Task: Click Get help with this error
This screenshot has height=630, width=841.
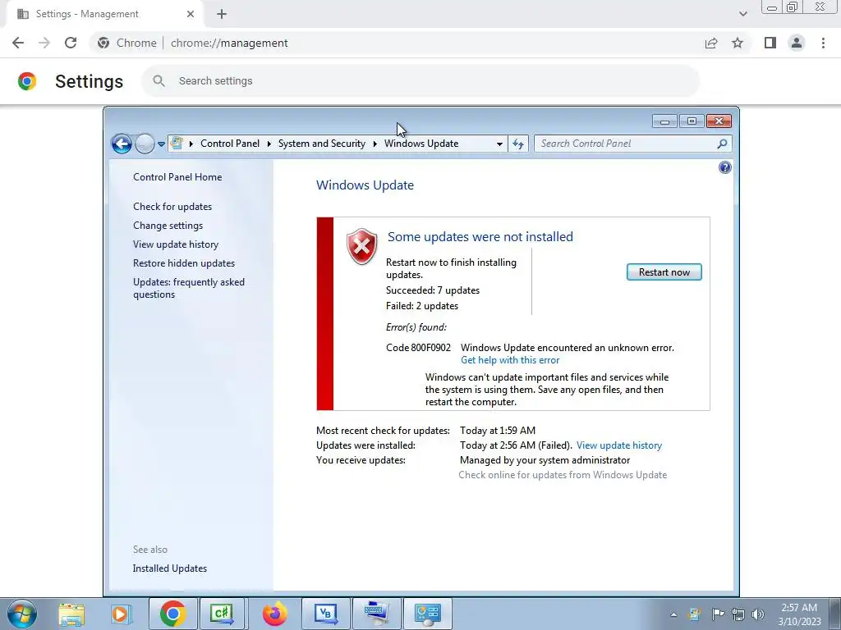Action: coord(509,360)
